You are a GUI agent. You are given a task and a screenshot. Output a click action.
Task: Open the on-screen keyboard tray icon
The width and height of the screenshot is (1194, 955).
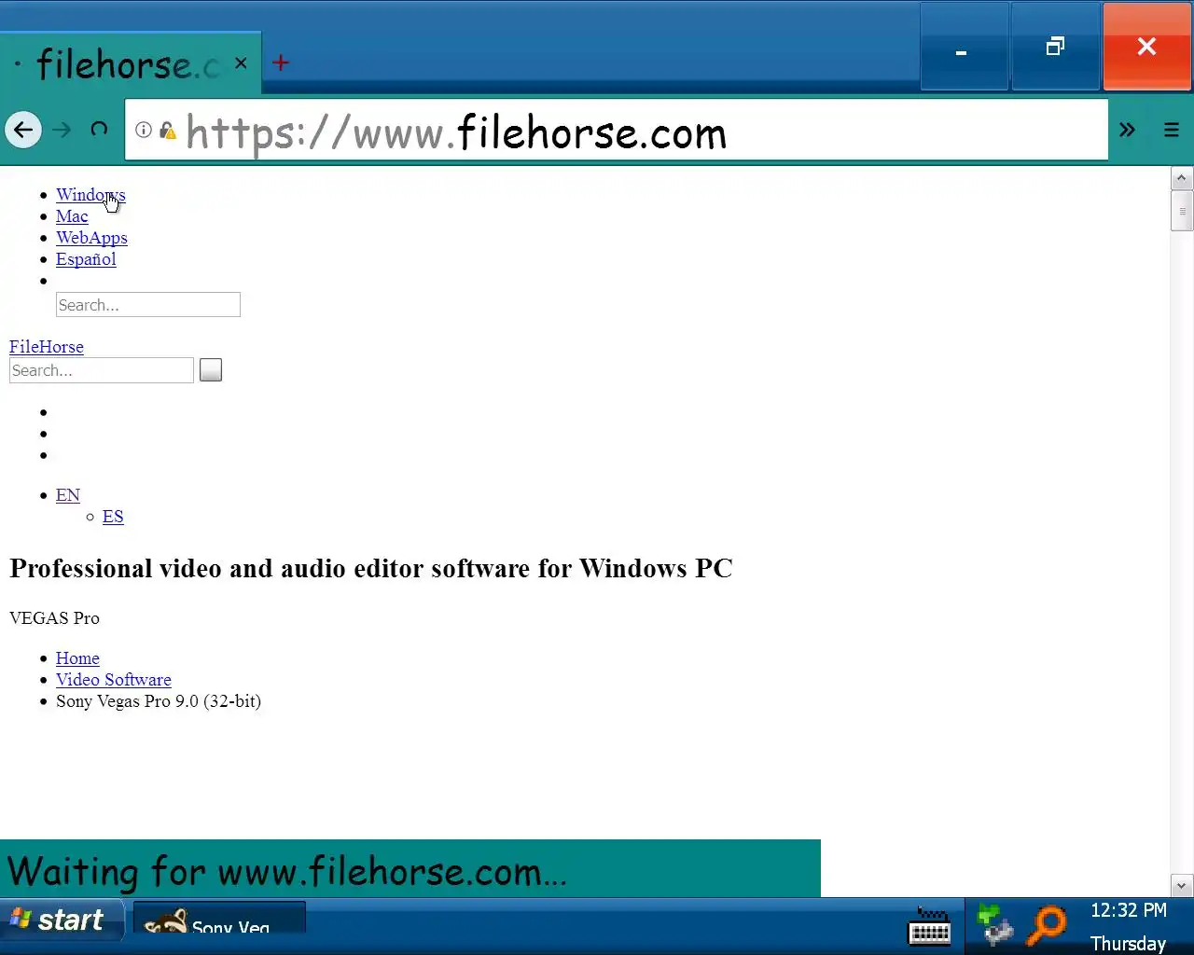pyautogui.click(x=929, y=926)
